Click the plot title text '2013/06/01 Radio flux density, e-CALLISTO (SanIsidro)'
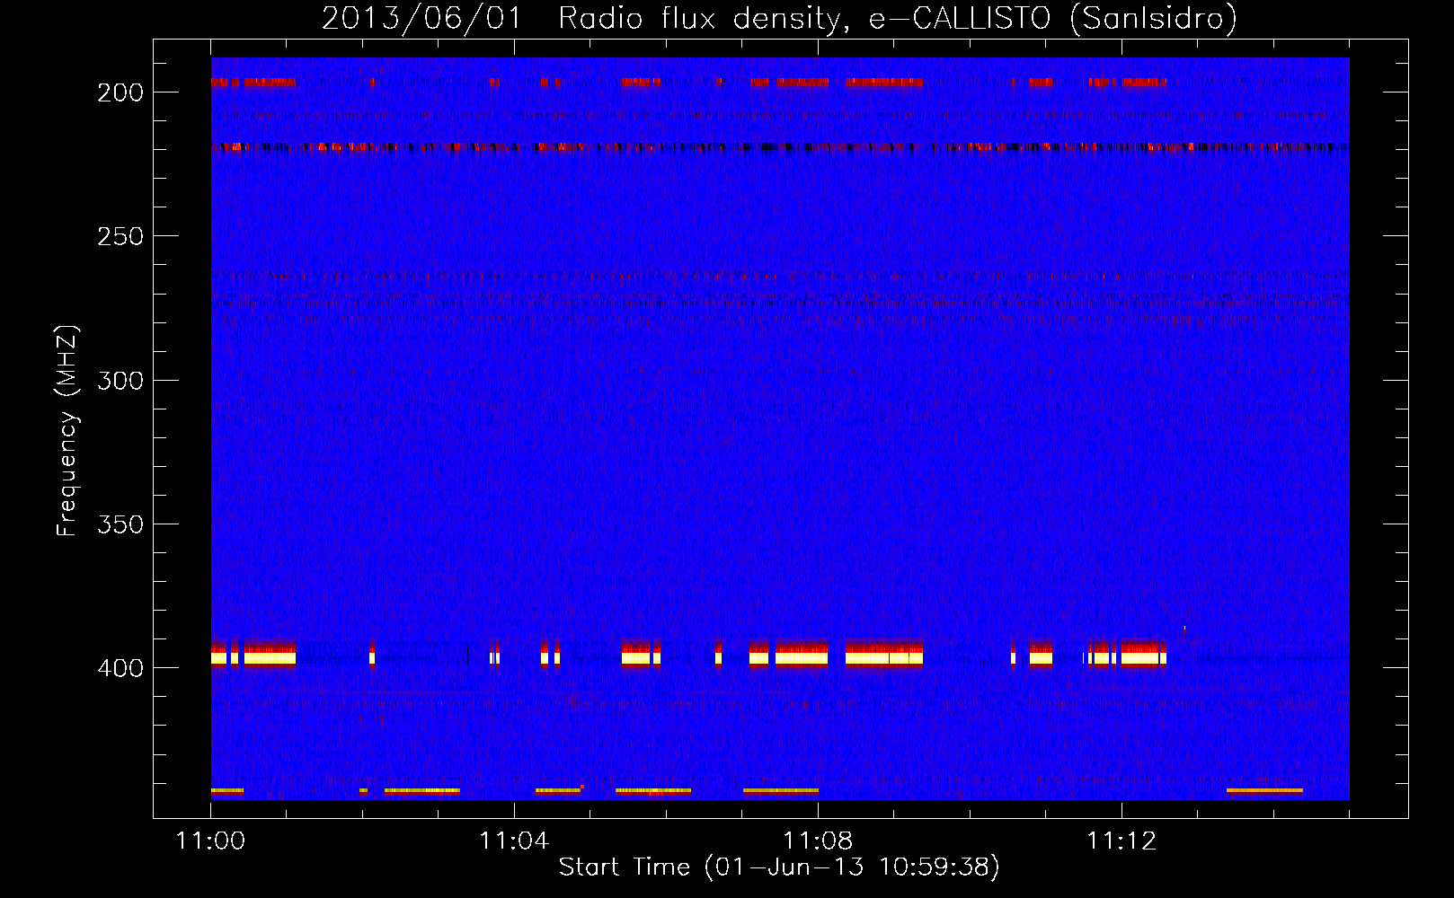 pyautogui.click(x=779, y=18)
